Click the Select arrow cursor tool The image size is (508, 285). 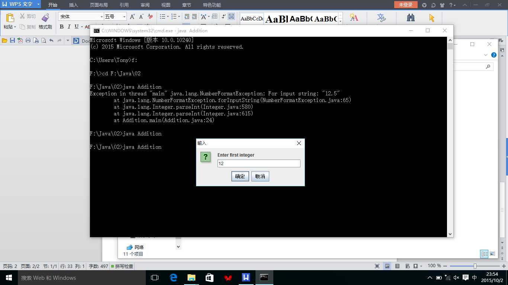[431, 17]
